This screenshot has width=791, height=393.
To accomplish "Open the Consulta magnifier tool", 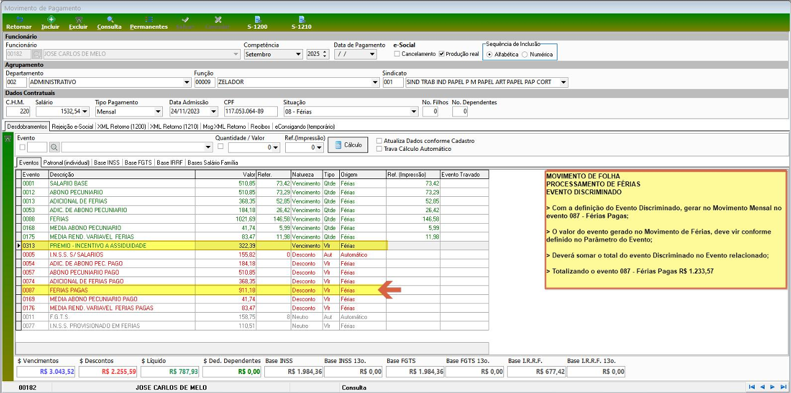I will pyautogui.click(x=109, y=23).
